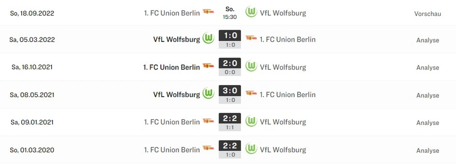Select bold VfL Wolfsburg name in 08.05.2021 row
The width and height of the screenshot is (456, 164).
[176, 94]
